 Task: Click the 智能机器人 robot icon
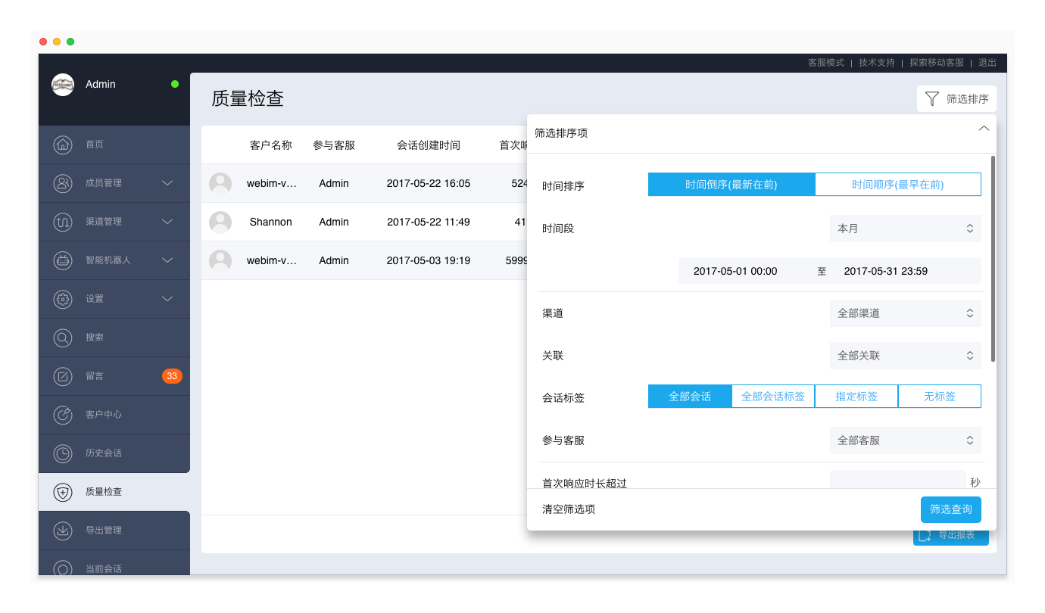63,260
